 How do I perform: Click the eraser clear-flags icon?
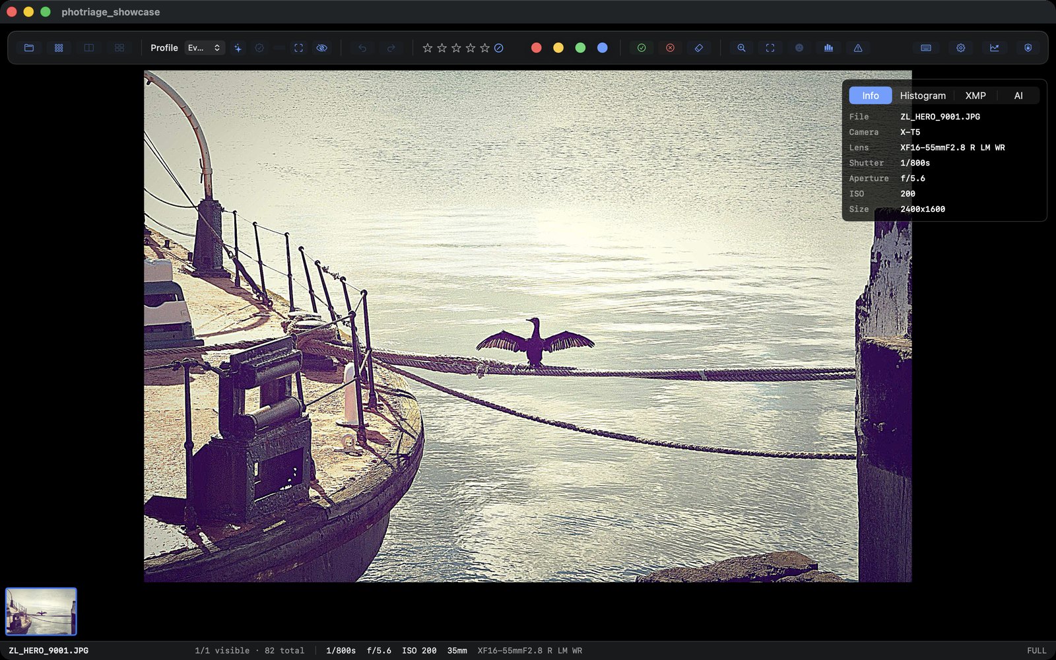point(699,48)
